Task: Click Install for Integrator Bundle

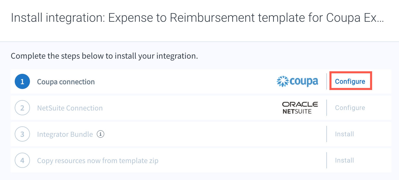Action: click(344, 134)
